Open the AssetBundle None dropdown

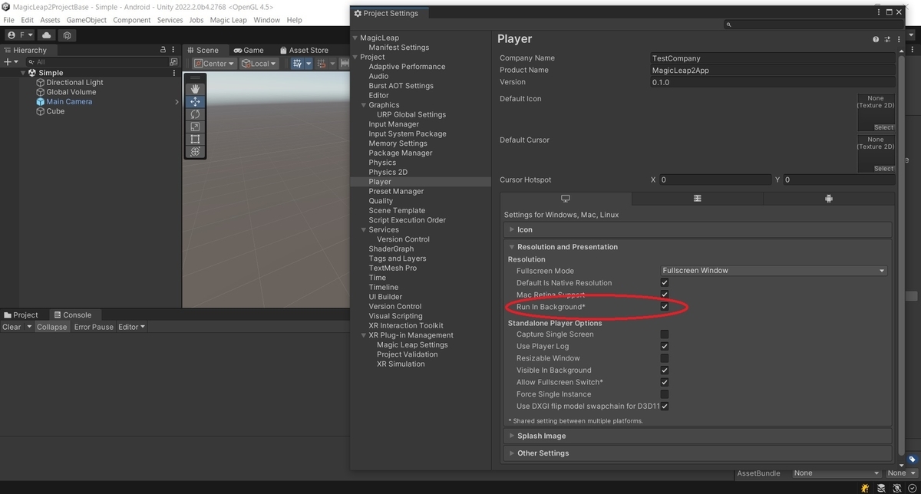click(x=837, y=473)
